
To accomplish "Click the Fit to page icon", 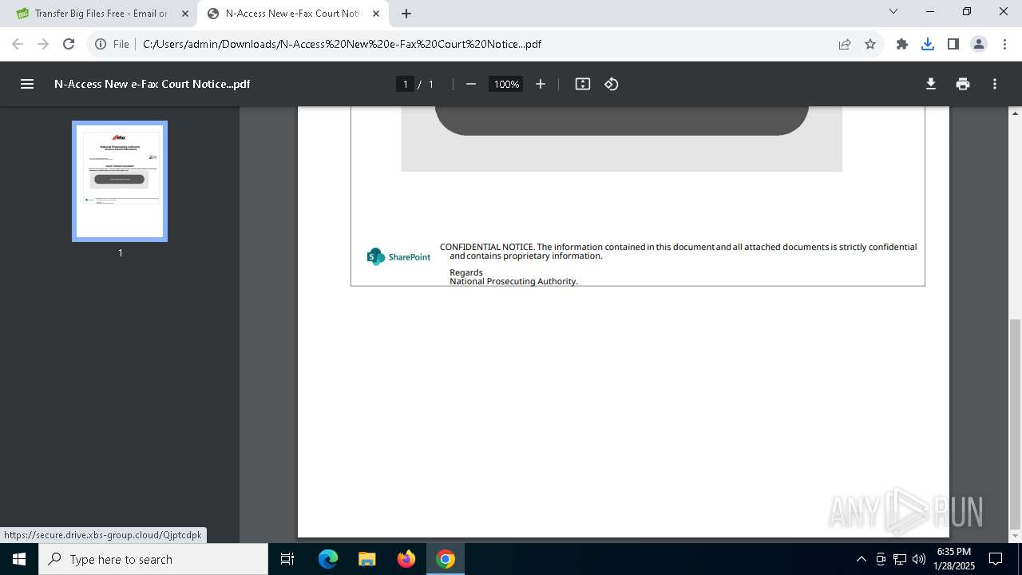I will 583,84.
